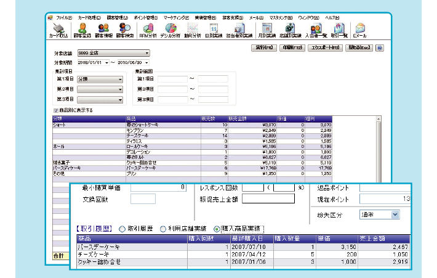This screenshot has height=278, width=437.
Task: Open the Eメール envelope icon
Action: pos(359,30)
